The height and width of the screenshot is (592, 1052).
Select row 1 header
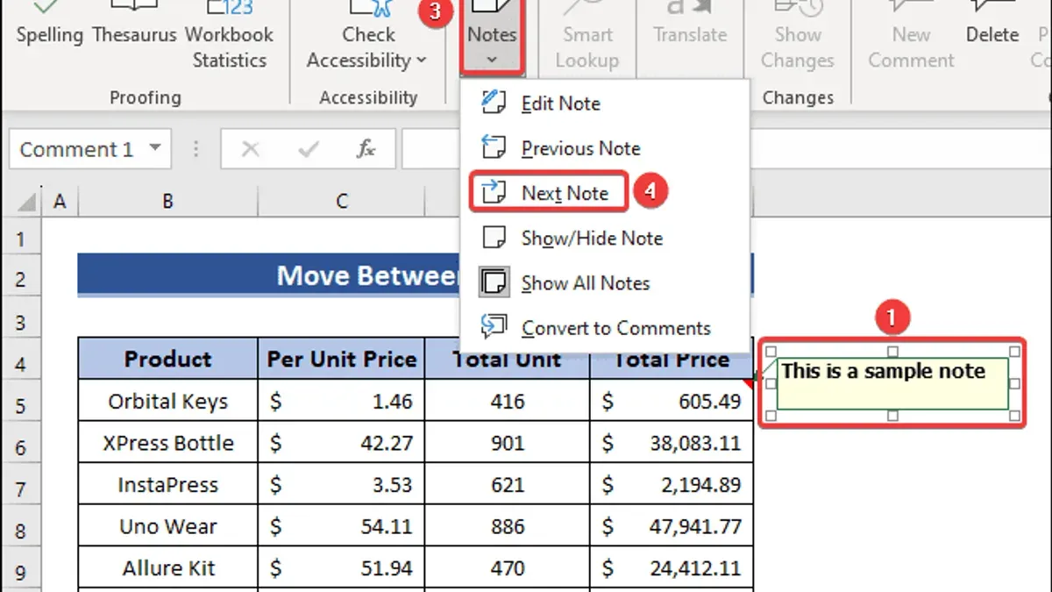[22, 238]
